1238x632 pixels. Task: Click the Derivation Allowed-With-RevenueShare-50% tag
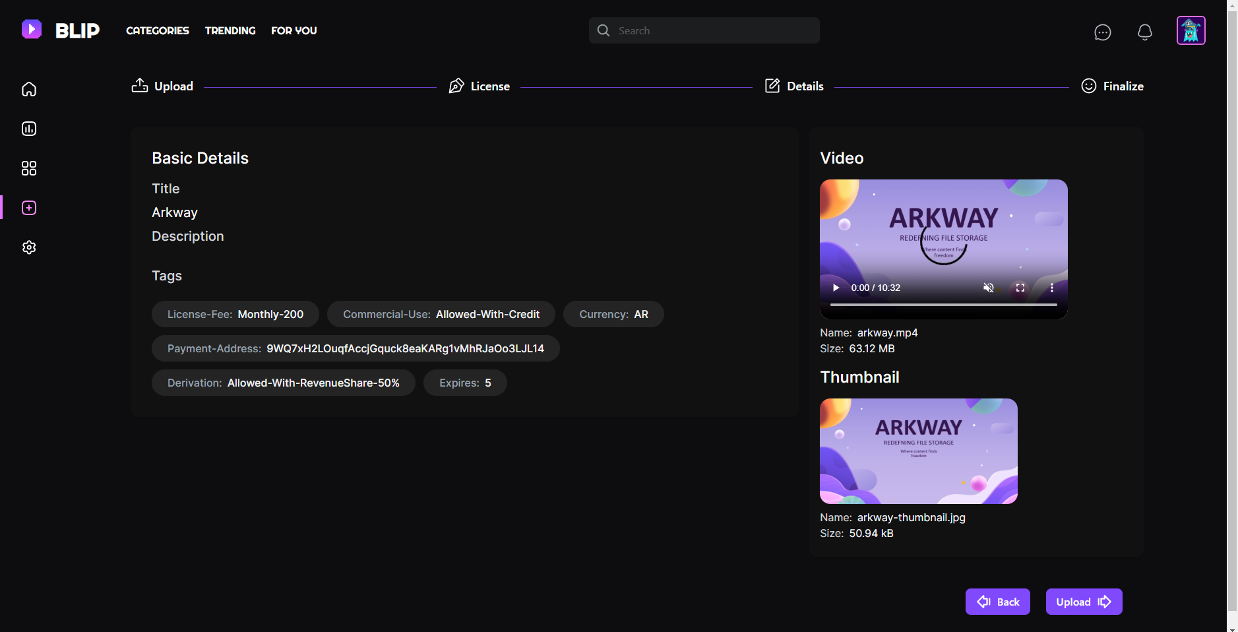284,383
